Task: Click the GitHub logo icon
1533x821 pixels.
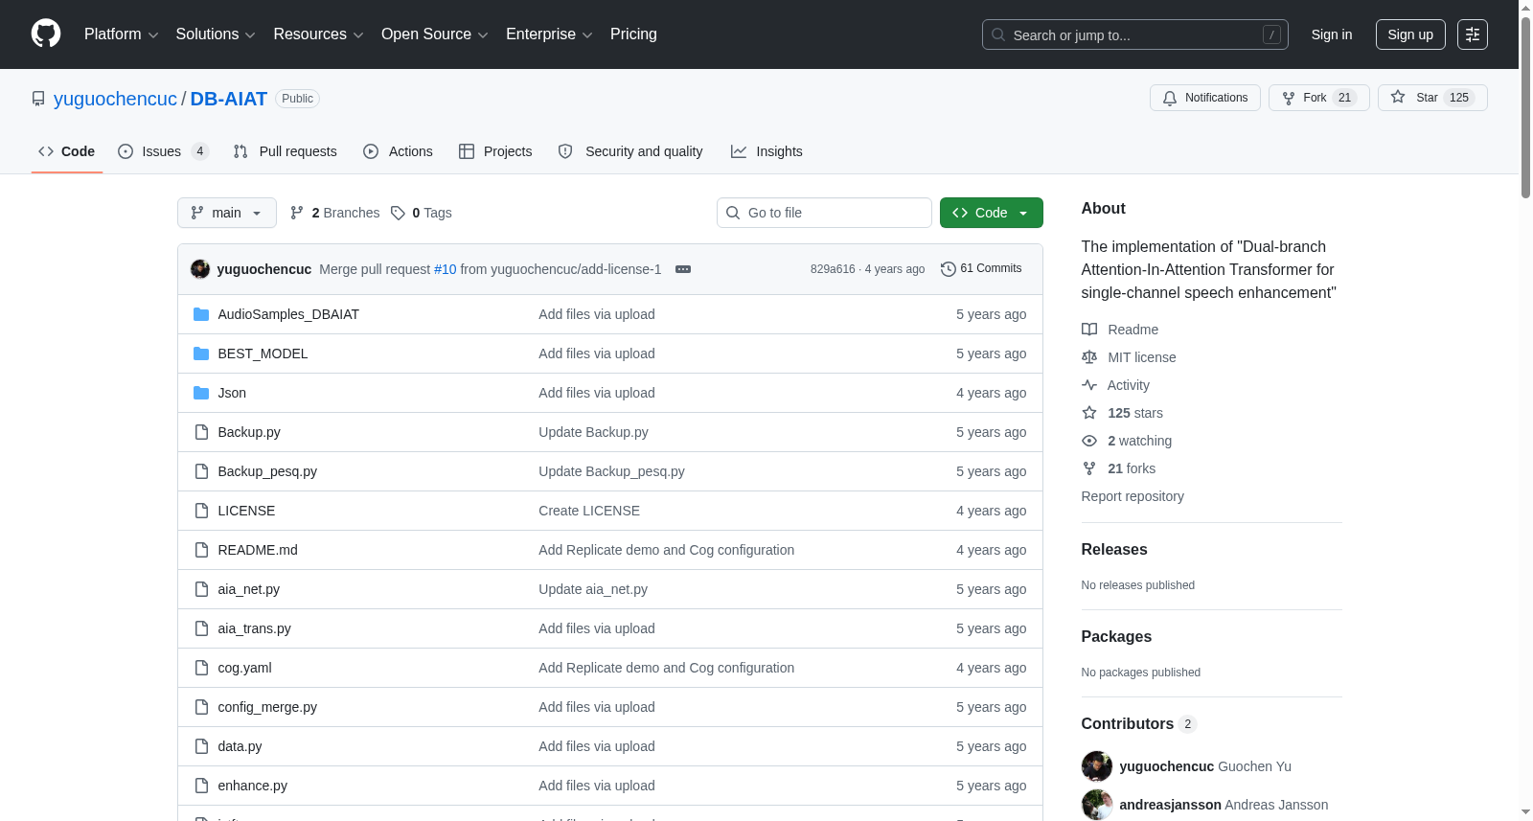Action: coord(46,34)
